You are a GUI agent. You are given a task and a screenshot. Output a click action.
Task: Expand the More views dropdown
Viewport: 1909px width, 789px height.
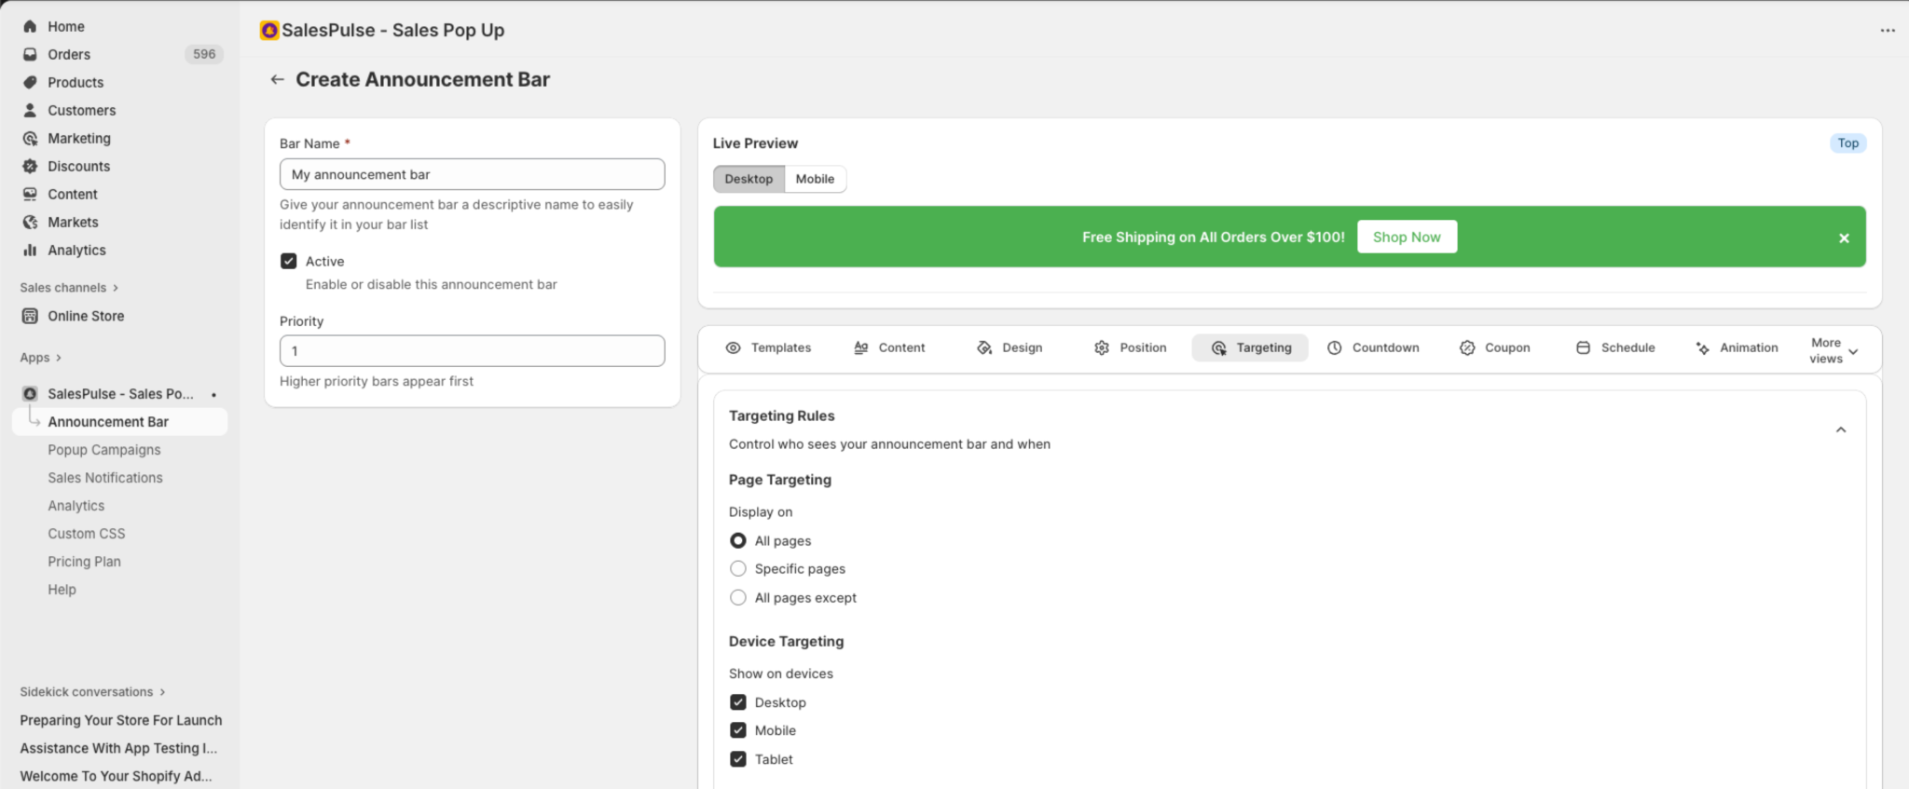coord(1833,350)
